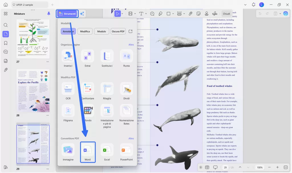Click Altro in the Convertitore PDF section
292x173 pixels.
pos(131,138)
